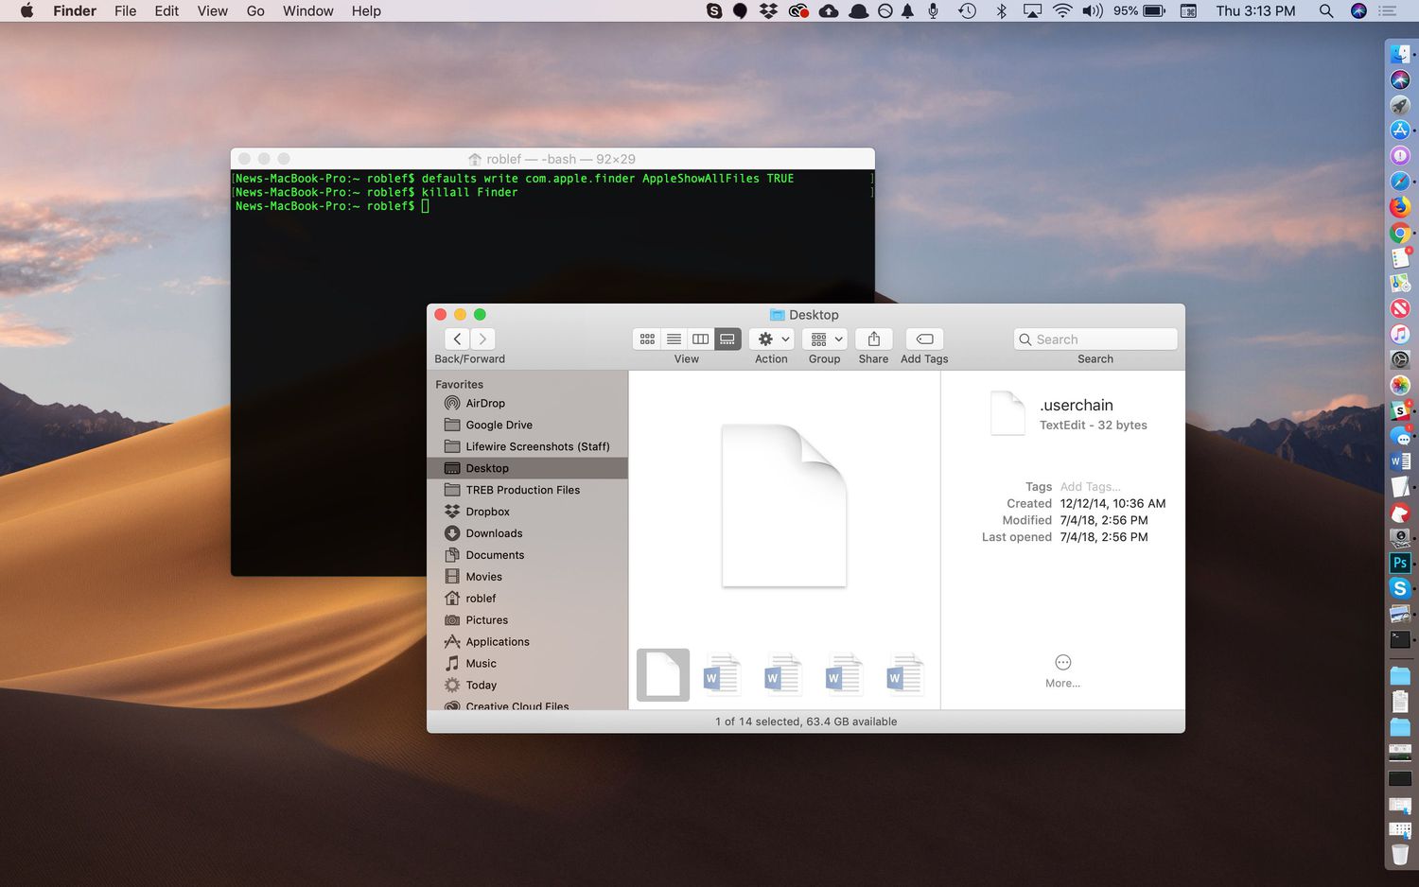Select AirDrop in the sidebar
This screenshot has height=887, width=1419.
pyautogui.click(x=485, y=403)
